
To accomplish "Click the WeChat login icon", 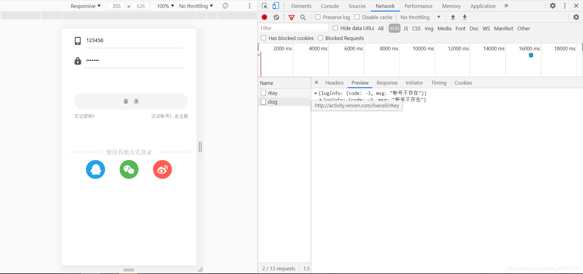I will pos(129,169).
